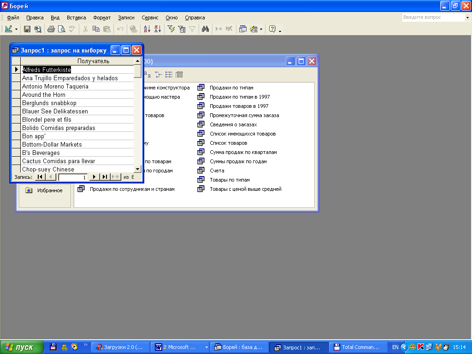Viewport: 472px width, 354px height.
Task: Open the Файл menu
Action: 13,18
